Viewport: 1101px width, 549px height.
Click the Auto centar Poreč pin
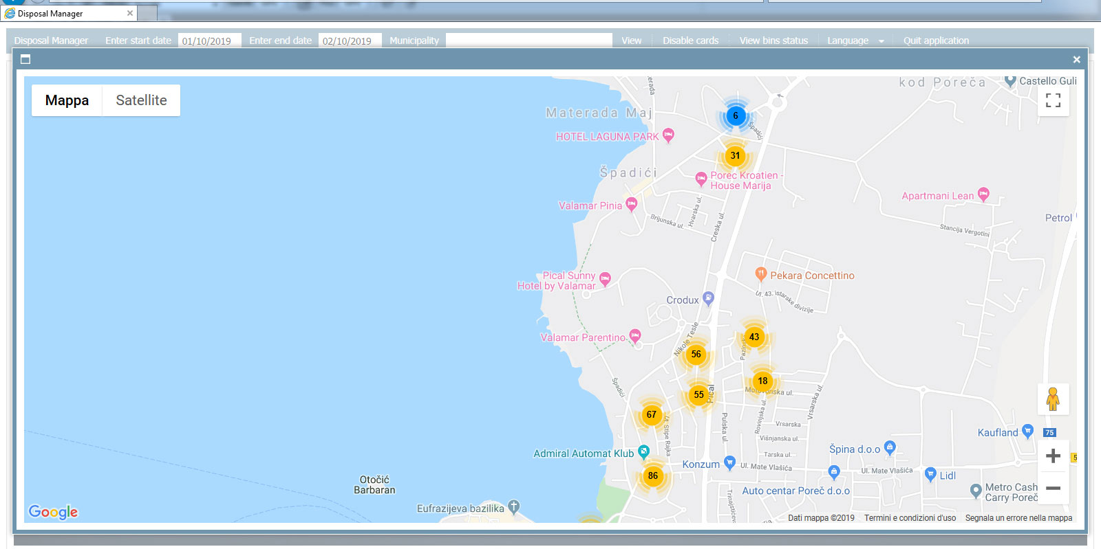[834, 471]
